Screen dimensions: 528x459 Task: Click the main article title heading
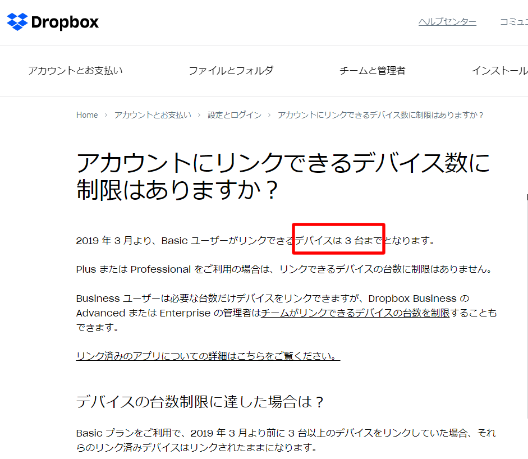click(x=283, y=176)
